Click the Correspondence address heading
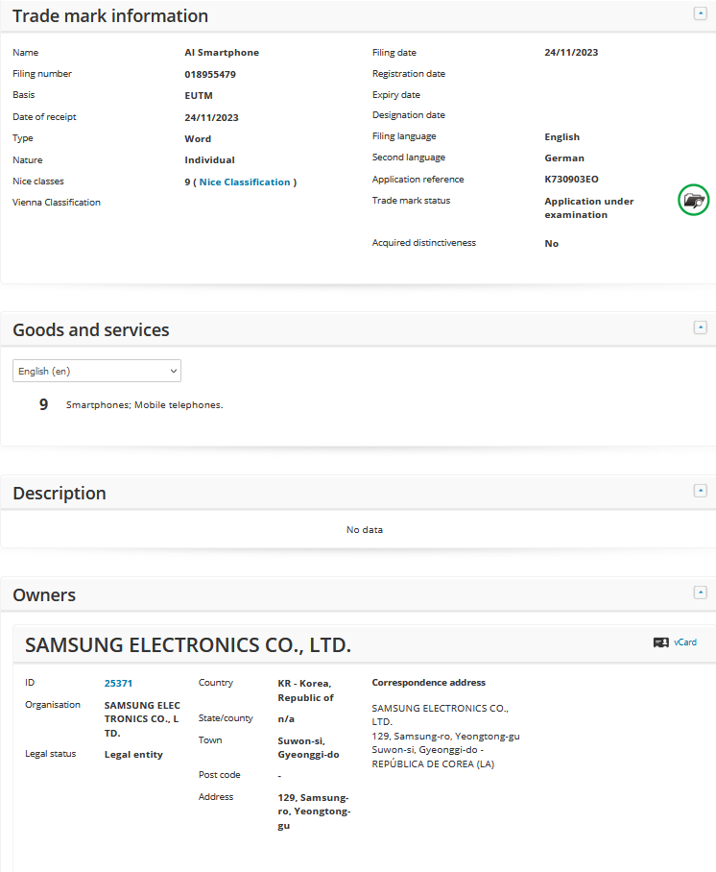The width and height of the screenshot is (716, 872). [x=429, y=683]
